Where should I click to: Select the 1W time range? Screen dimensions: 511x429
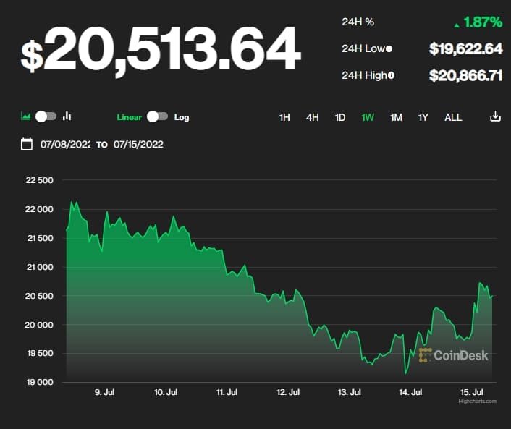point(368,117)
